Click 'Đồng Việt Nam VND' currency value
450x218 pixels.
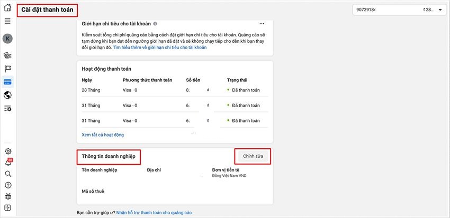[229, 176]
